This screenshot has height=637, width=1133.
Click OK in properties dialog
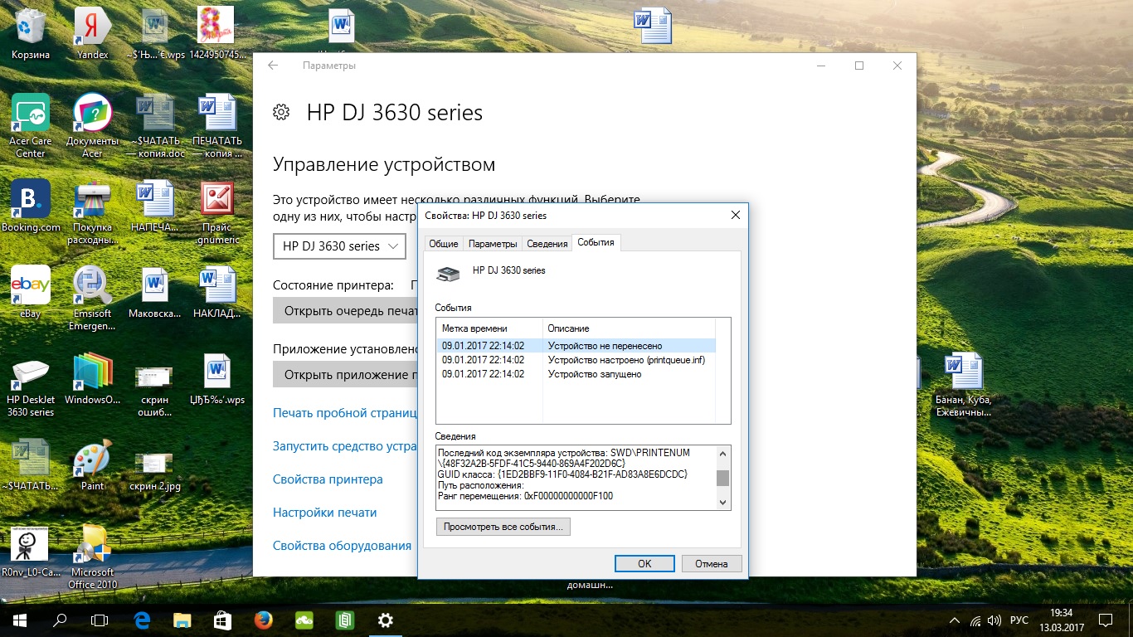pos(644,564)
